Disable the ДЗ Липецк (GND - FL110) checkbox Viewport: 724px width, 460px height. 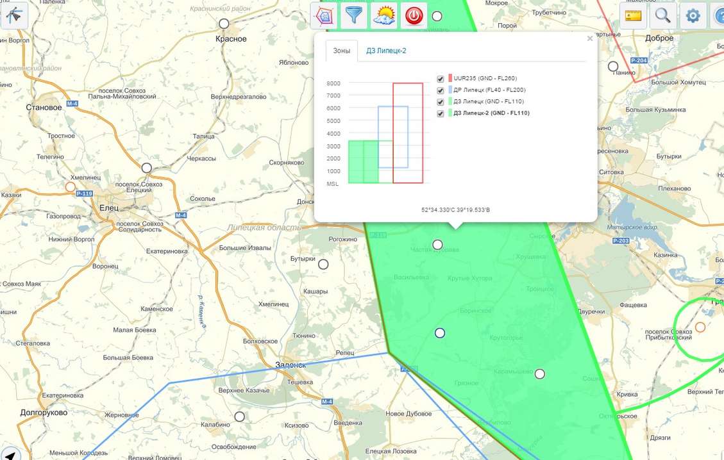[x=441, y=102]
